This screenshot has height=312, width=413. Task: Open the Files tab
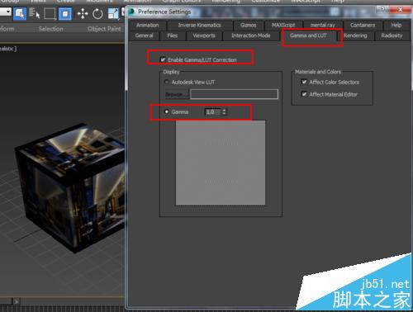173,35
